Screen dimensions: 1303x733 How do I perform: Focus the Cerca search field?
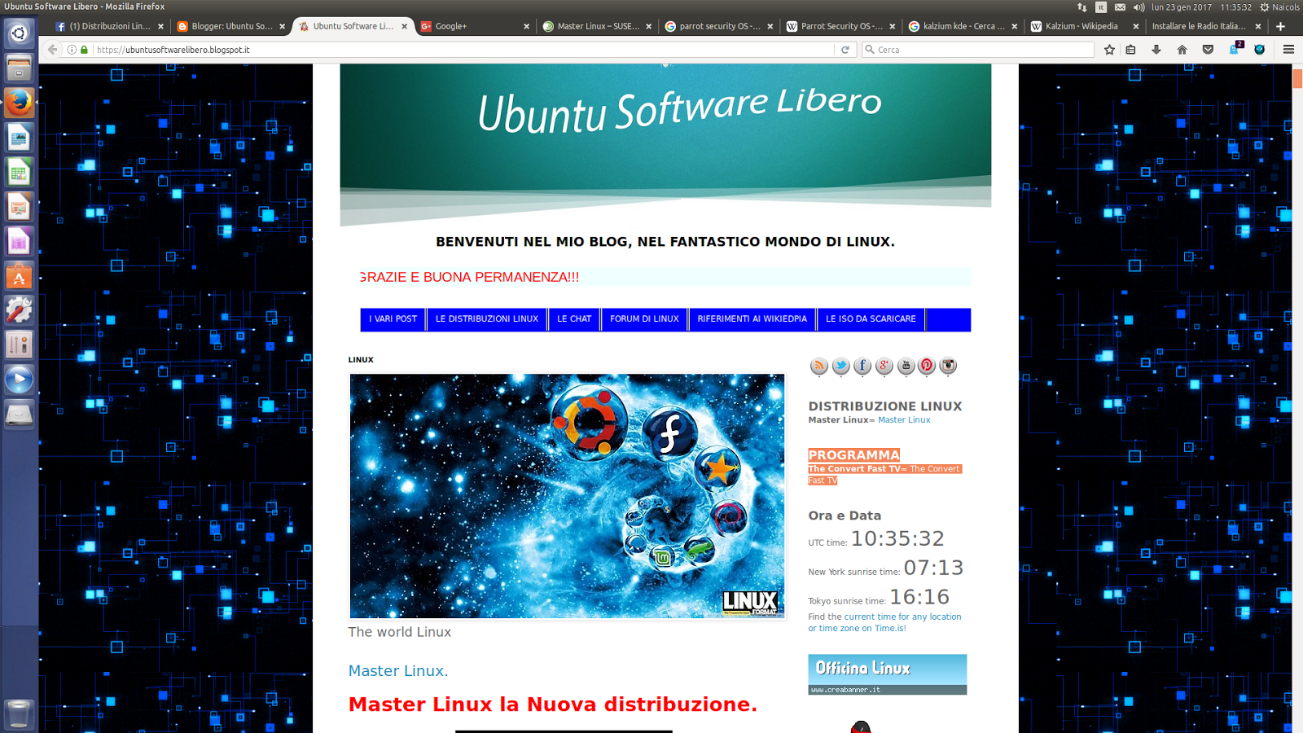978,50
